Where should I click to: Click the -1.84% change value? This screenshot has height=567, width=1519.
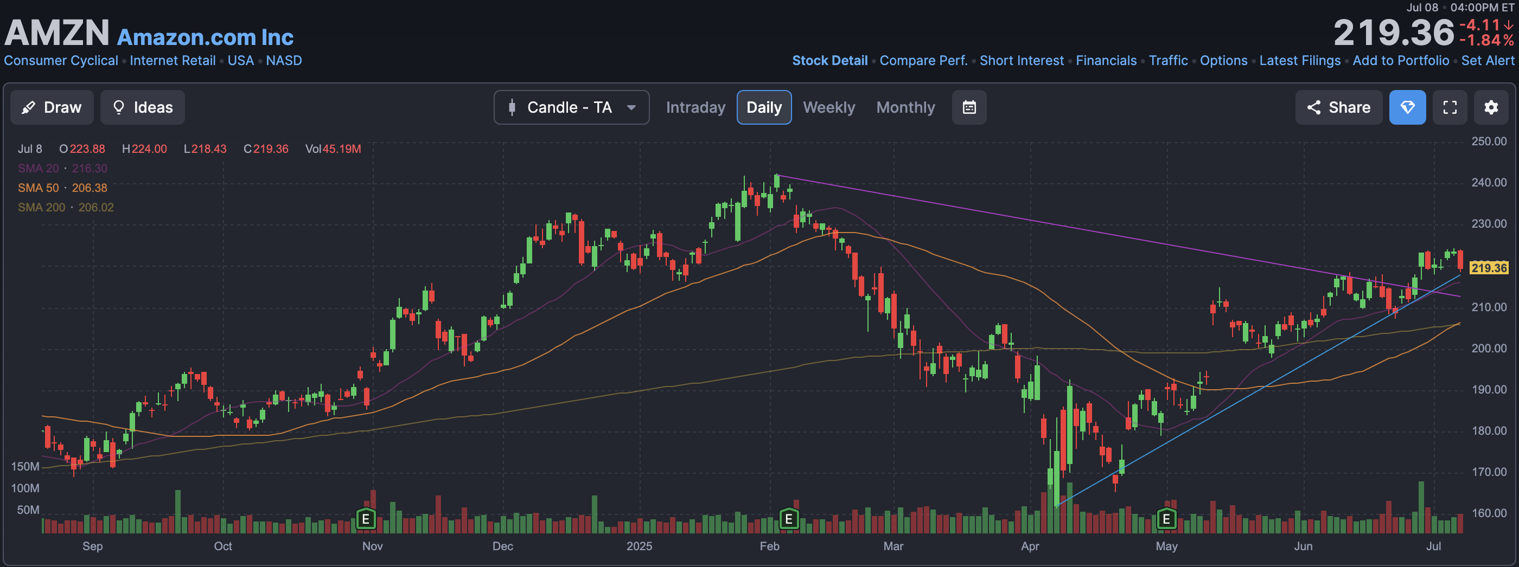tap(1486, 41)
